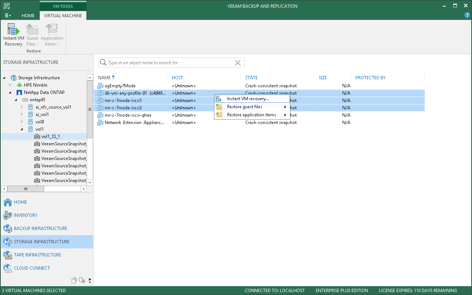Select the NetApp Data ONTAP icon
Viewport: 472px width, 295px height.
click(19, 92)
